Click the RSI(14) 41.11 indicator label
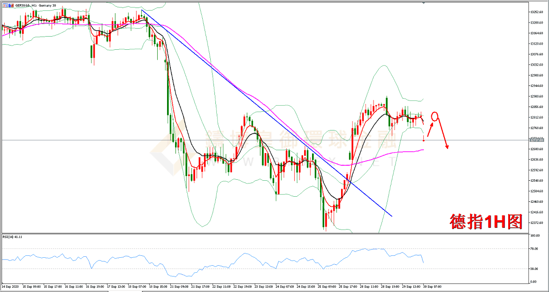The image size is (549, 292). (x=12, y=237)
